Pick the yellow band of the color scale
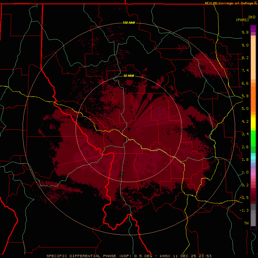This screenshot has width=258, height=258. point(253,123)
